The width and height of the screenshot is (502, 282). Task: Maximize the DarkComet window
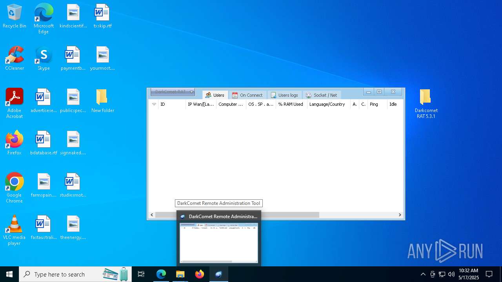point(379,92)
